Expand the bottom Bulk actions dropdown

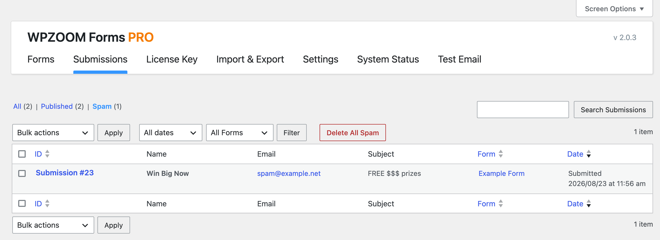coord(53,225)
